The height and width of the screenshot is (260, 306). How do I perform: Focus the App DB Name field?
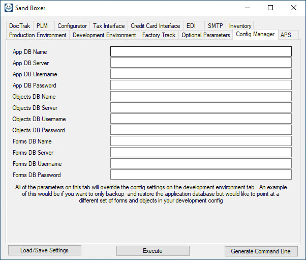coord(201,51)
